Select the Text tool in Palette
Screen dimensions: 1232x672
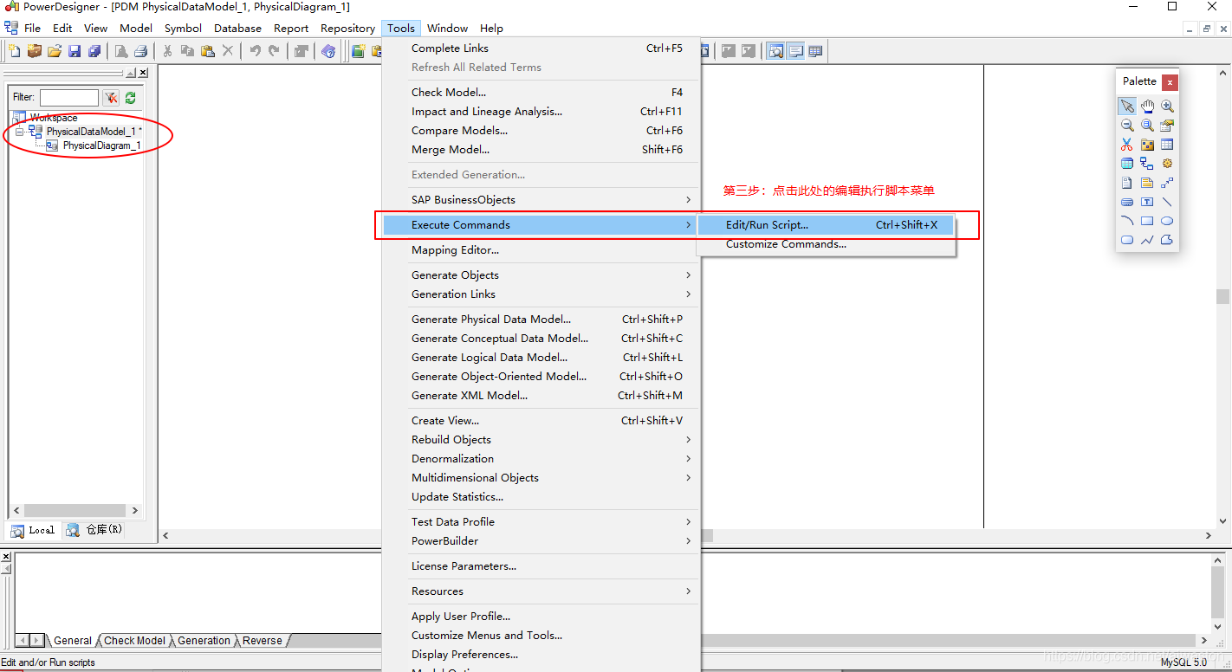pos(1147,202)
